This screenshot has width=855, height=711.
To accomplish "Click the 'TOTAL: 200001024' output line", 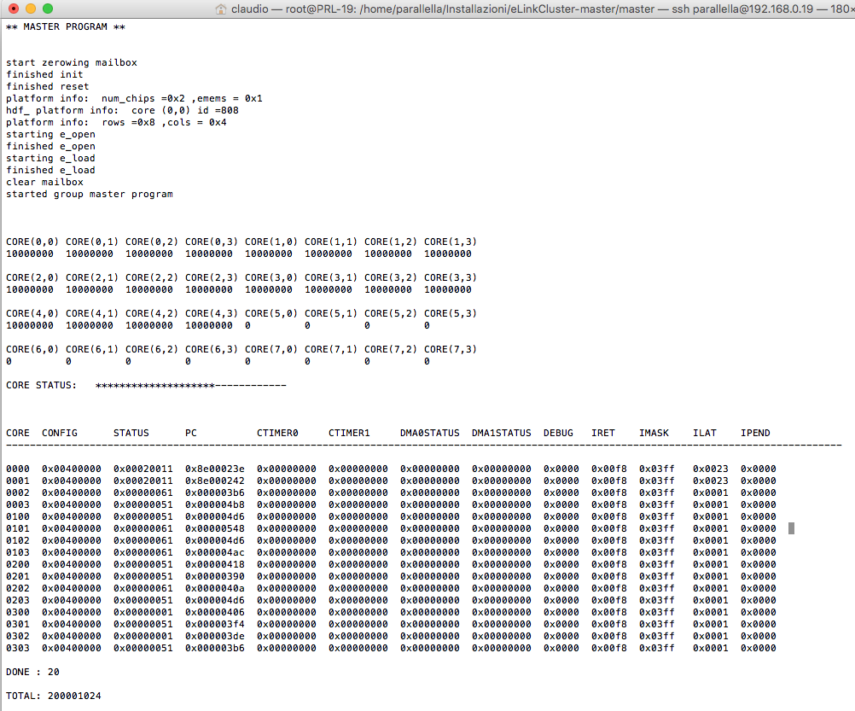I will [x=54, y=696].
